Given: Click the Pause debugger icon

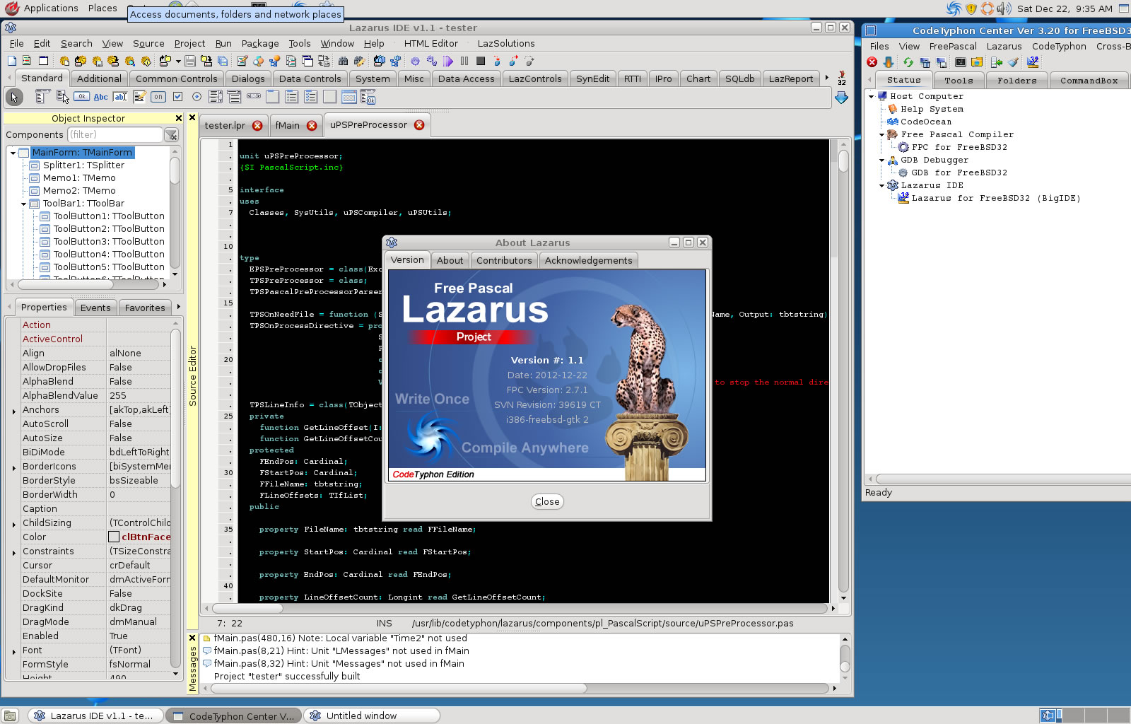Looking at the screenshot, I should (464, 62).
